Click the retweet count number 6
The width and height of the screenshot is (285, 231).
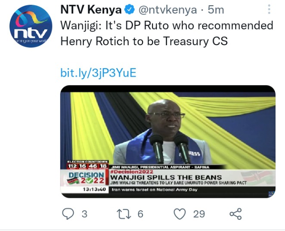coord(140,214)
